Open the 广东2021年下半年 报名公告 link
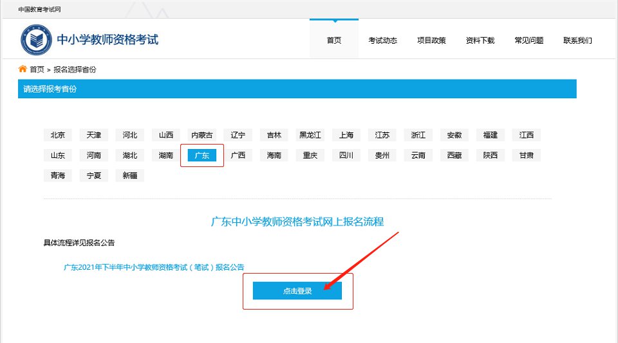This screenshot has height=343, width=618. (x=154, y=267)
